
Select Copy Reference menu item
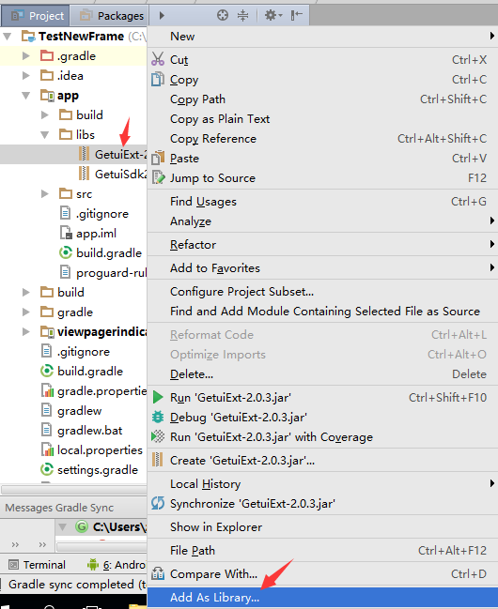[322, 138]
